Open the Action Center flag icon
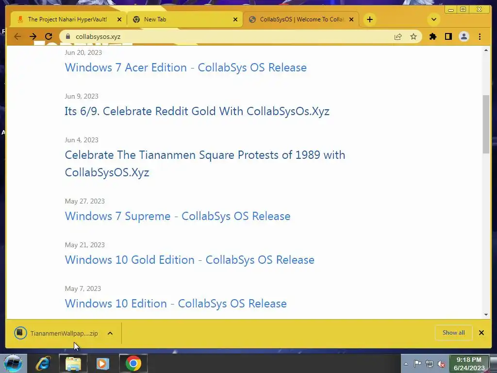 tap(417, 364)
